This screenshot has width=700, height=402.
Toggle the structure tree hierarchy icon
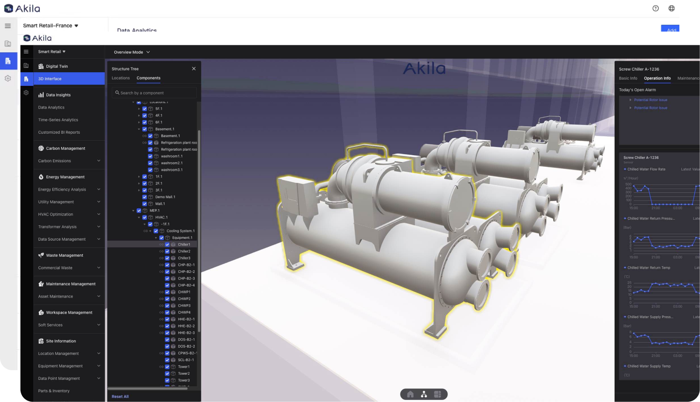(x=424, y=394)
